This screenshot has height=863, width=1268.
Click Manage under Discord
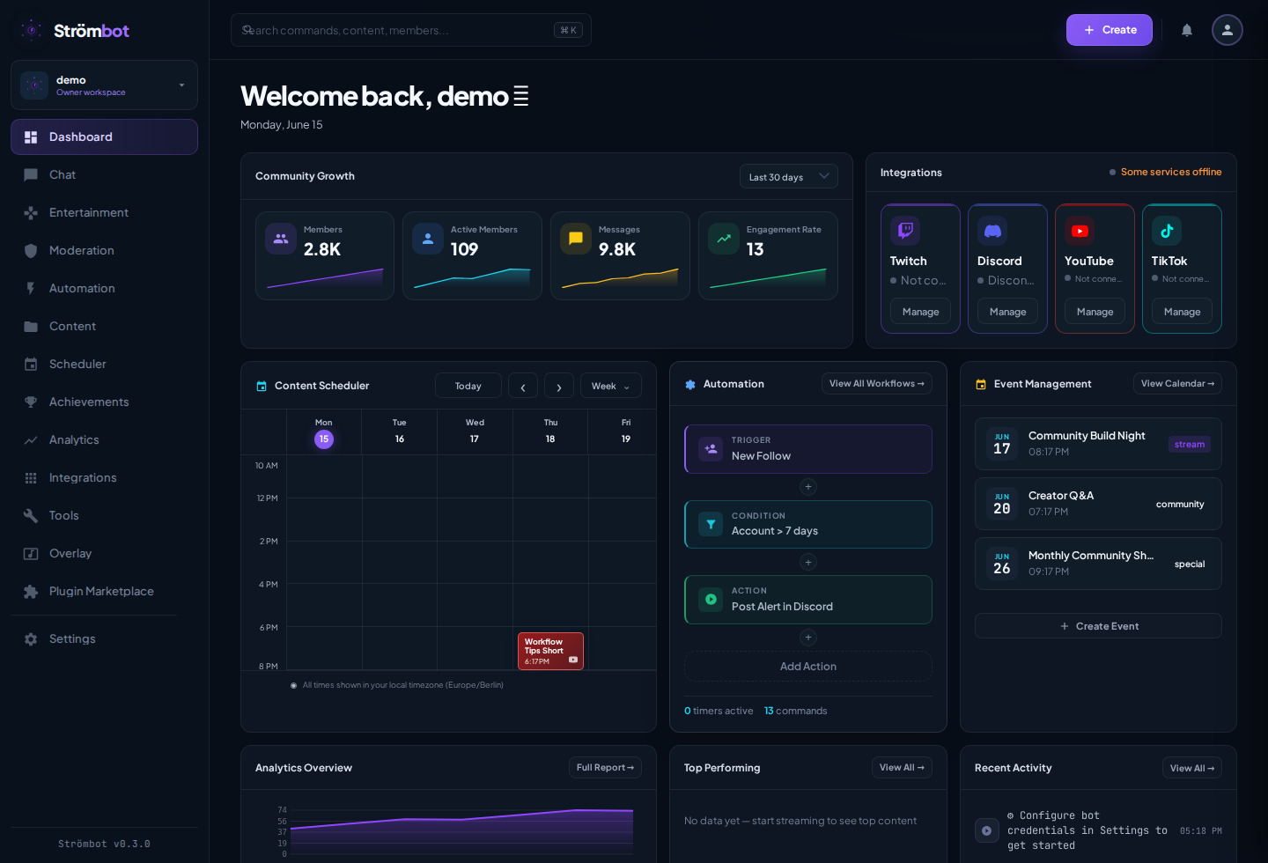(x=1007, y=312)
